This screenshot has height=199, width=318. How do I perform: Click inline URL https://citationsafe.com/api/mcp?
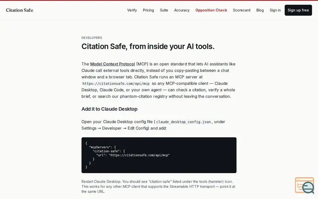tap(116, 84)
